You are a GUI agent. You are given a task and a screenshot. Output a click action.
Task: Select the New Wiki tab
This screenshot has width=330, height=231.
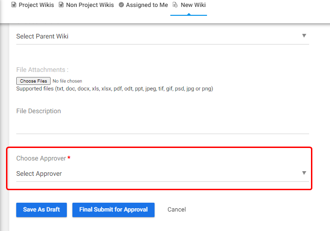189,5
